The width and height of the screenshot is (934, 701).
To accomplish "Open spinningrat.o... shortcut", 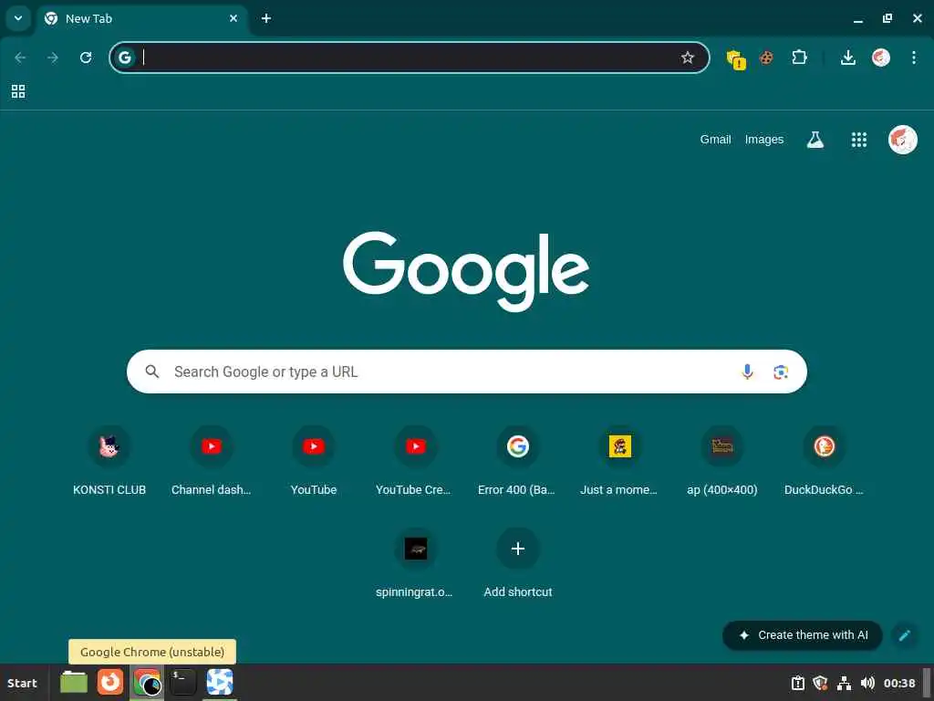I will tap(416, 564).
